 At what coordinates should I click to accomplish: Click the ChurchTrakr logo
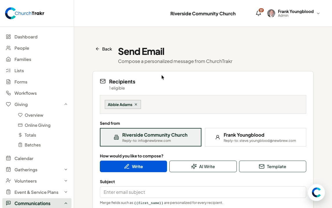25,13
